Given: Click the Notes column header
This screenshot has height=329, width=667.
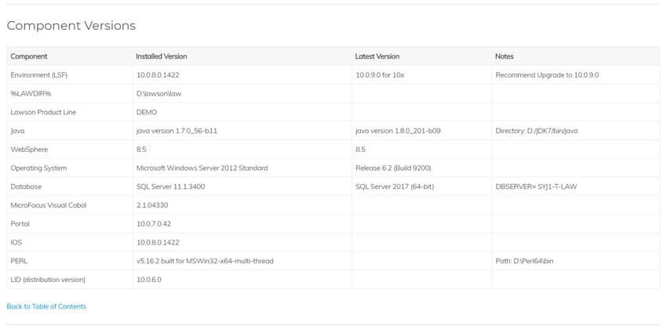Looking at the screenshot, I should 505,56.
